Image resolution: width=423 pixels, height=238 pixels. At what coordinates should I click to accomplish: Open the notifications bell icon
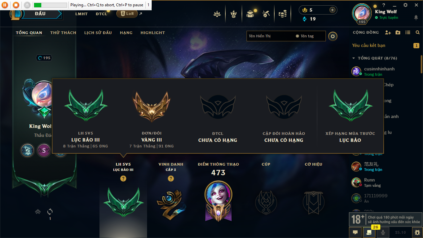coord(416,18)
